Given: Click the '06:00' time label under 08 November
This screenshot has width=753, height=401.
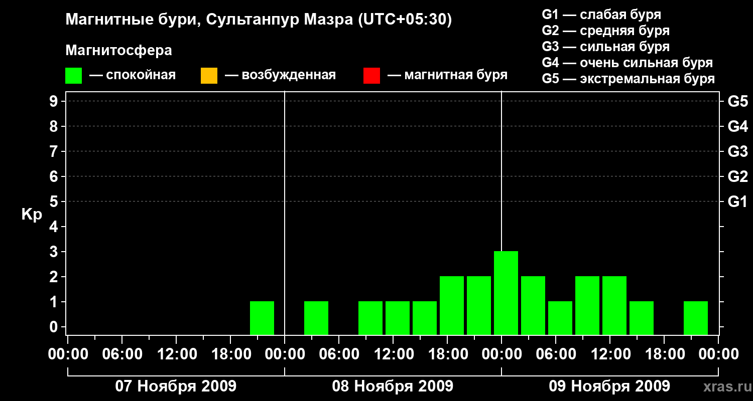Looking at the screenshot, I should pos(339,354).
